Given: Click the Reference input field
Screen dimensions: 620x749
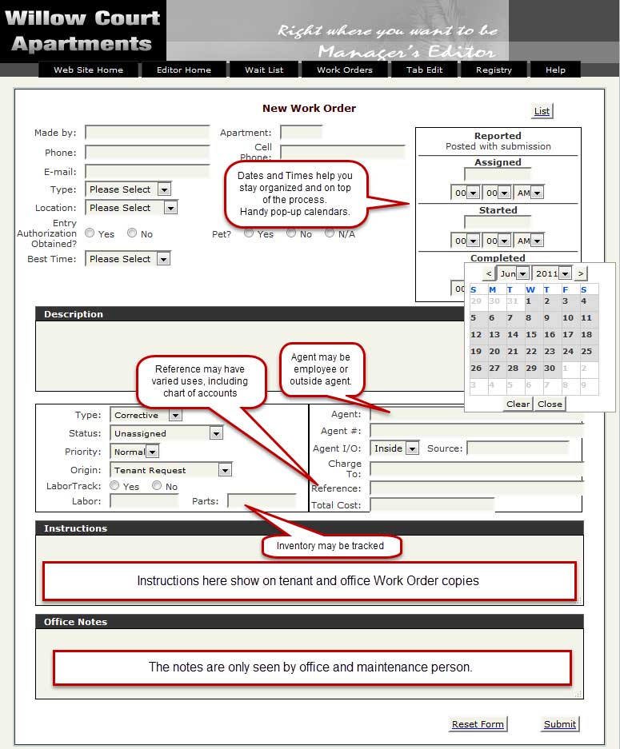Looking at the screenshot, I should [x=477, y=488].
